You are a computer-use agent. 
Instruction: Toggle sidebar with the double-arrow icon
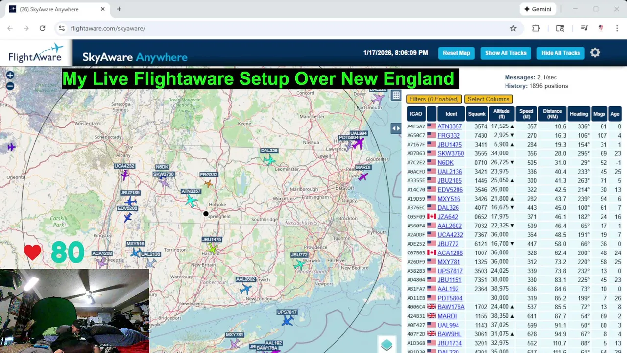point(396,128)
